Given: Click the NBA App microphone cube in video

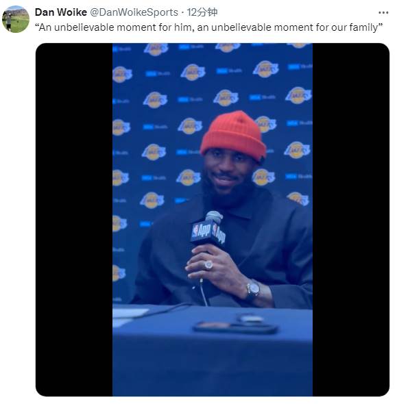Looking at the screenshot, I should tap(208, 233).
